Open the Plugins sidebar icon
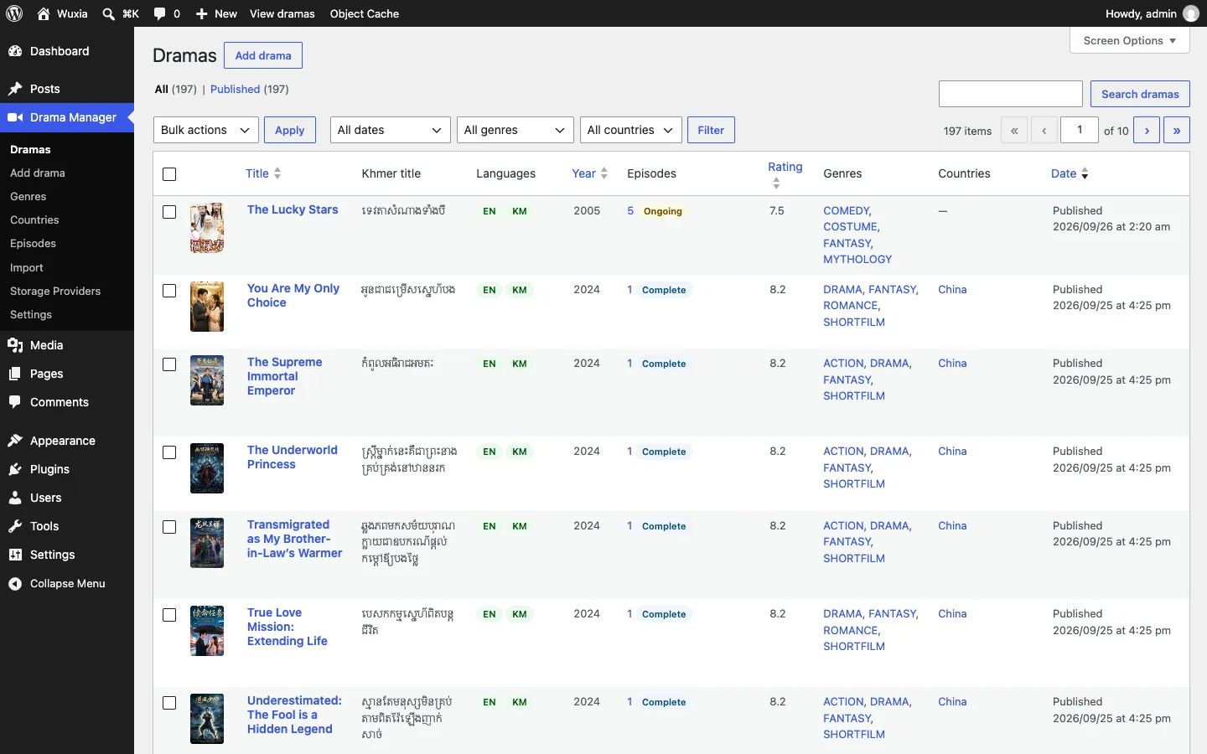Screen dimensions: 1207x754 (15, 469)
